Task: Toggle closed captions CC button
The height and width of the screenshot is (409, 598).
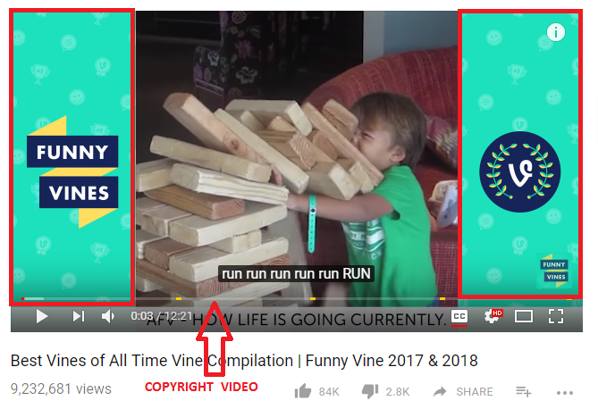Action: (x=459, y=317)
